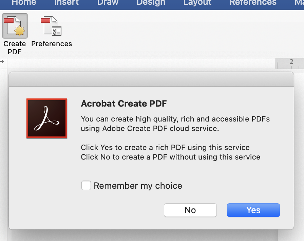Open the Insert ribbon tab
Viewport: 304px width, 241px height.
(x=66, y=3)
